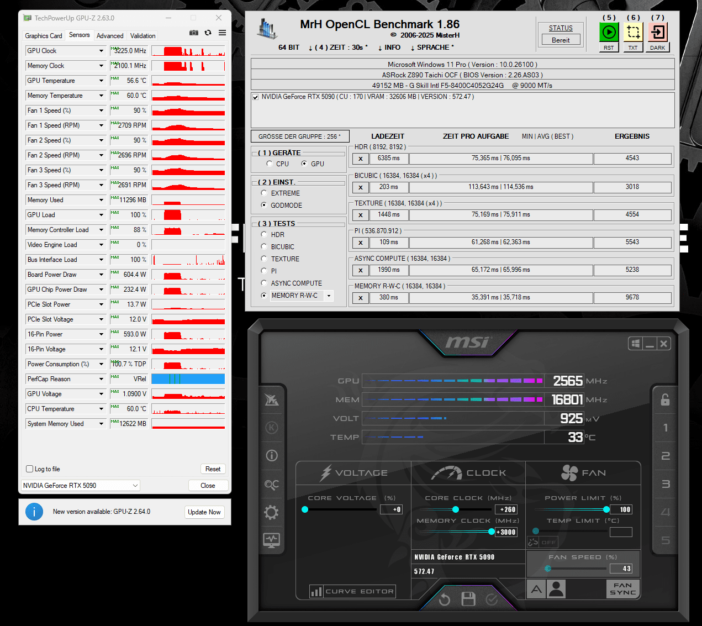
Task: Select the CPU device radio button
Action: [x=269, y=164]
